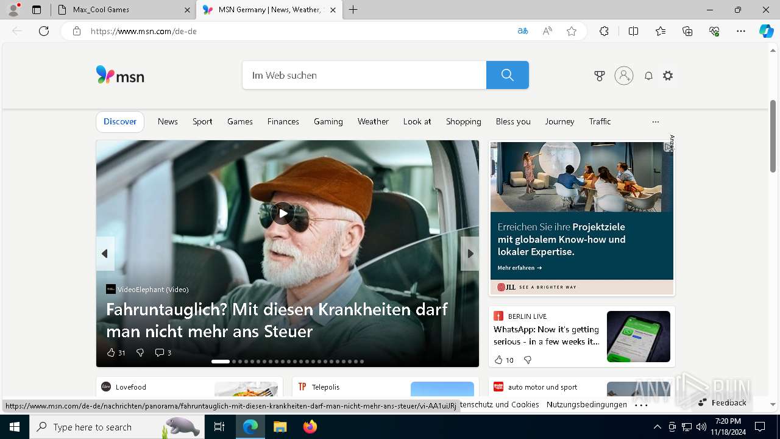Add this page to favorites
This screenshot has width=780, height=439.
click(x=572, y=31)
